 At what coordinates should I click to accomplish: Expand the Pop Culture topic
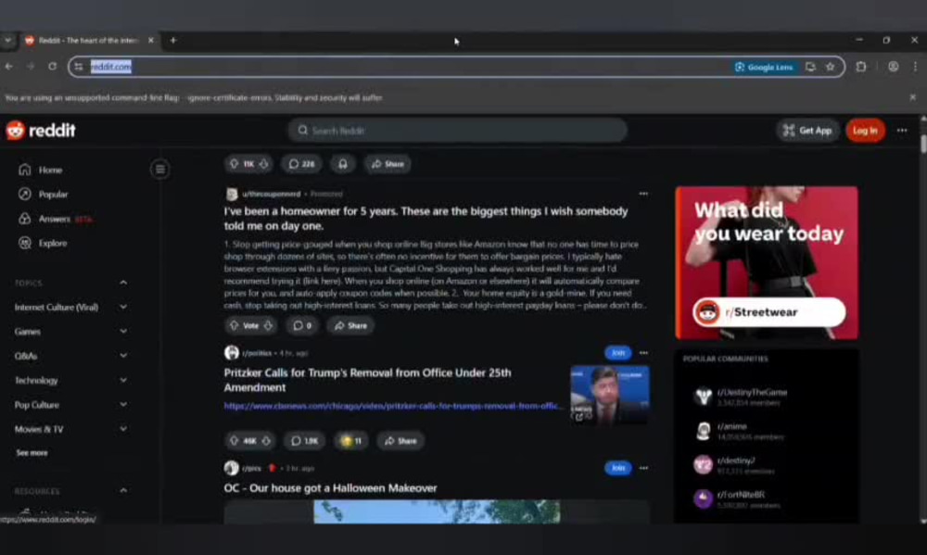123,404
